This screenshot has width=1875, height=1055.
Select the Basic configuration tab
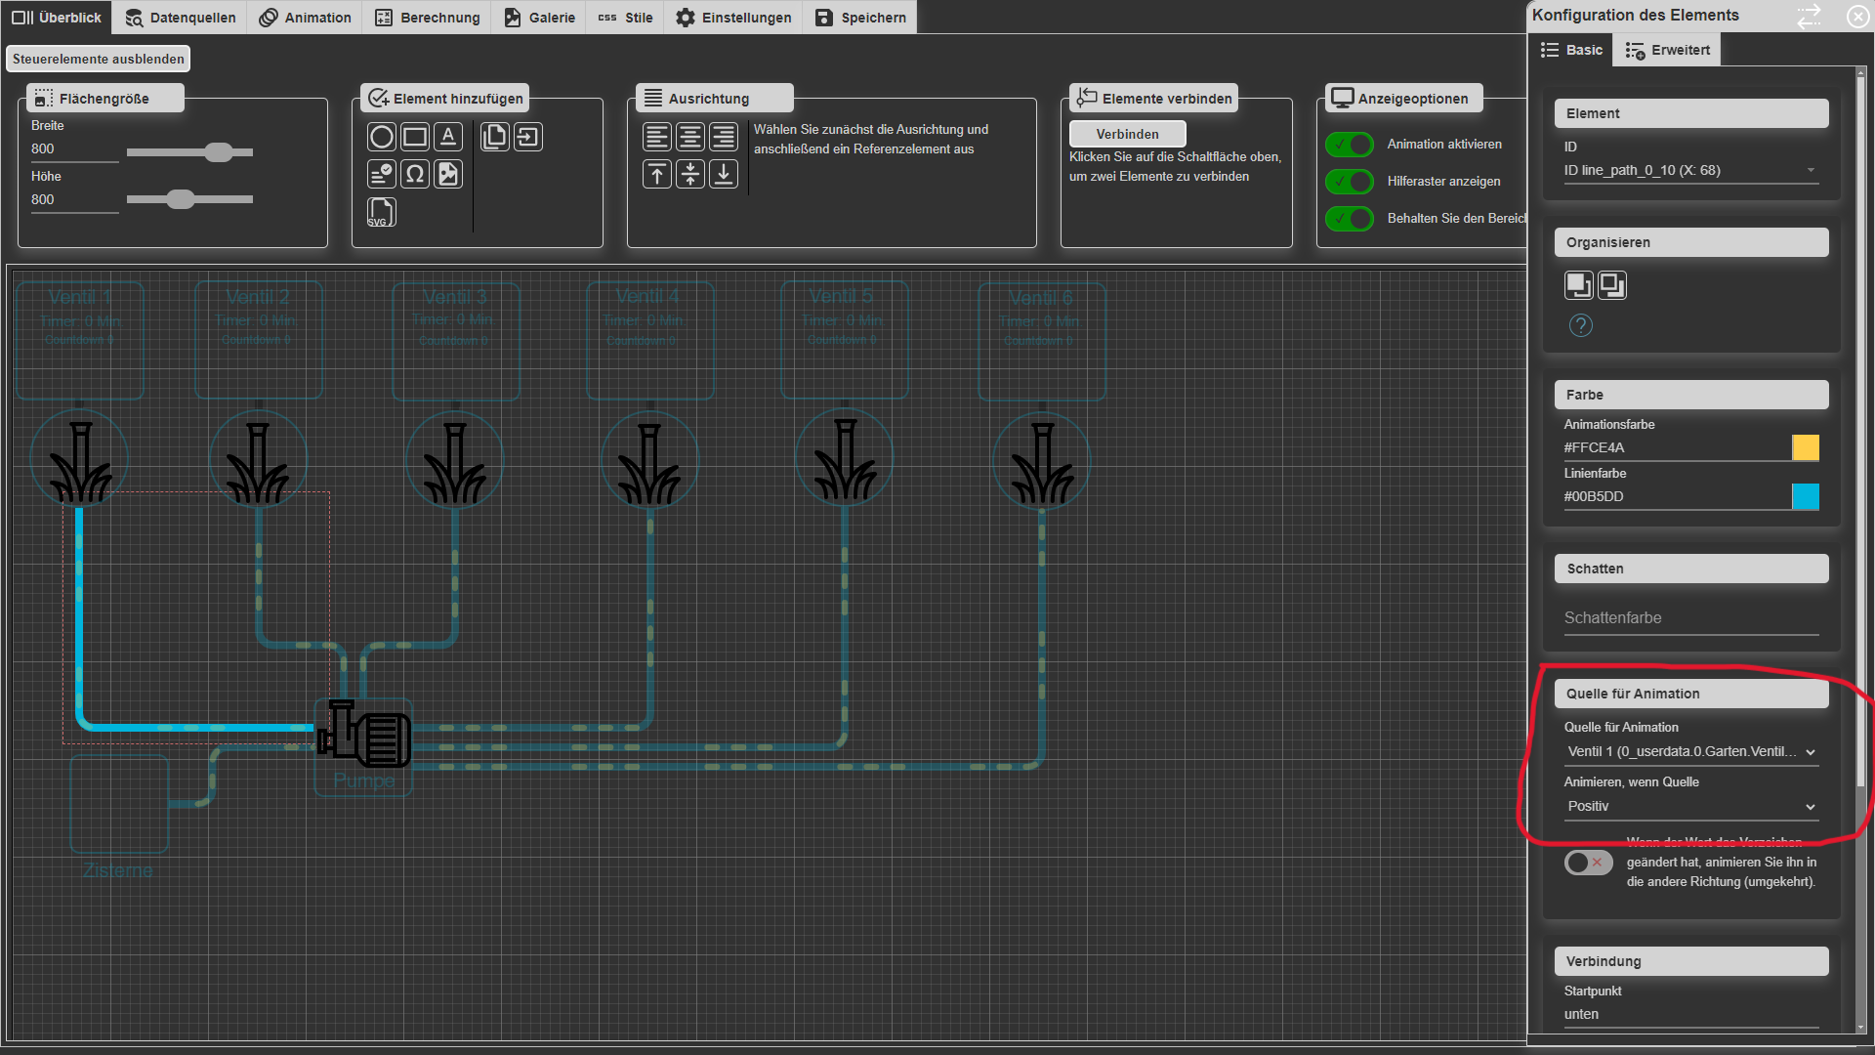tap(1571, 50)
